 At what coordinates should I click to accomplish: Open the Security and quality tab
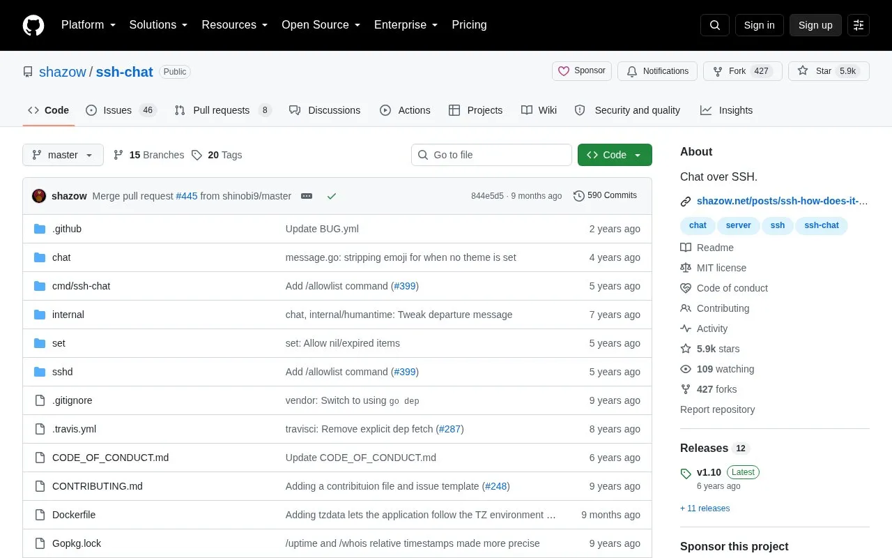(627, 110)
